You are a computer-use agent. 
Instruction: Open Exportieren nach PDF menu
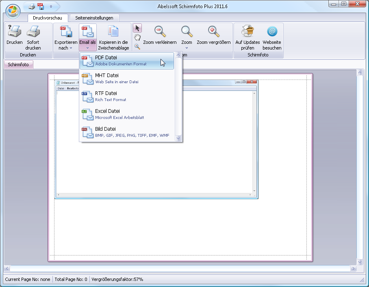point(66,38)
